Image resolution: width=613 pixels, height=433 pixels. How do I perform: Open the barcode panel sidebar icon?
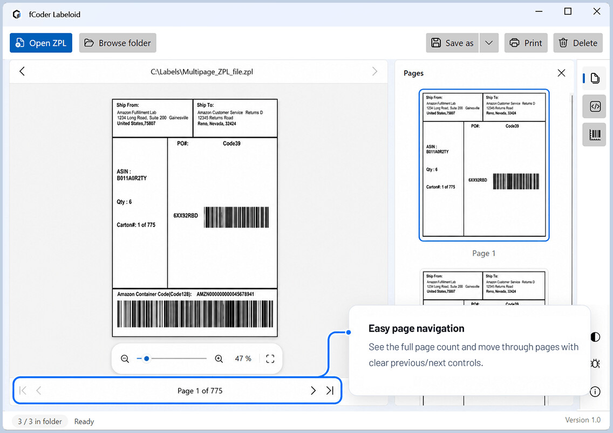point(595,135)
